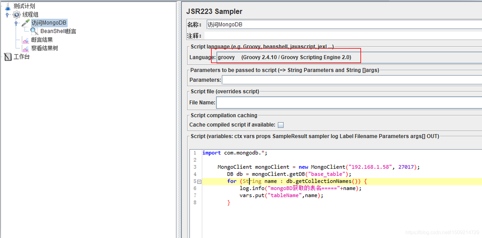Click the Script compilation caching group label

[224, 115]
